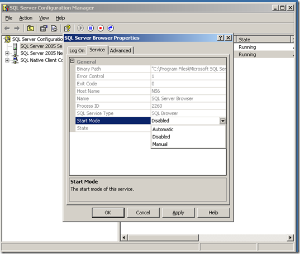Click the Host Name property label
300x254 pixels.
88,91
